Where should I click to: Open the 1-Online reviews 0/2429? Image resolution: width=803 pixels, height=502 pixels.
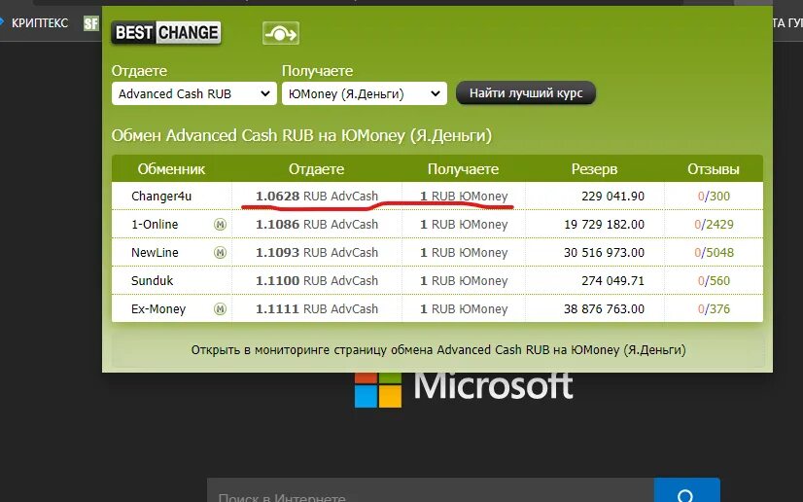[714, 225]
